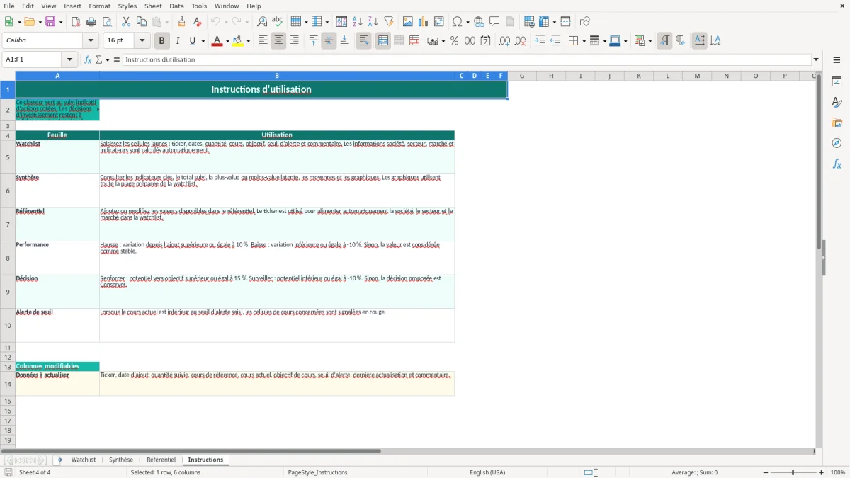Click the Insert Special Character omega icon

point(457,22)
